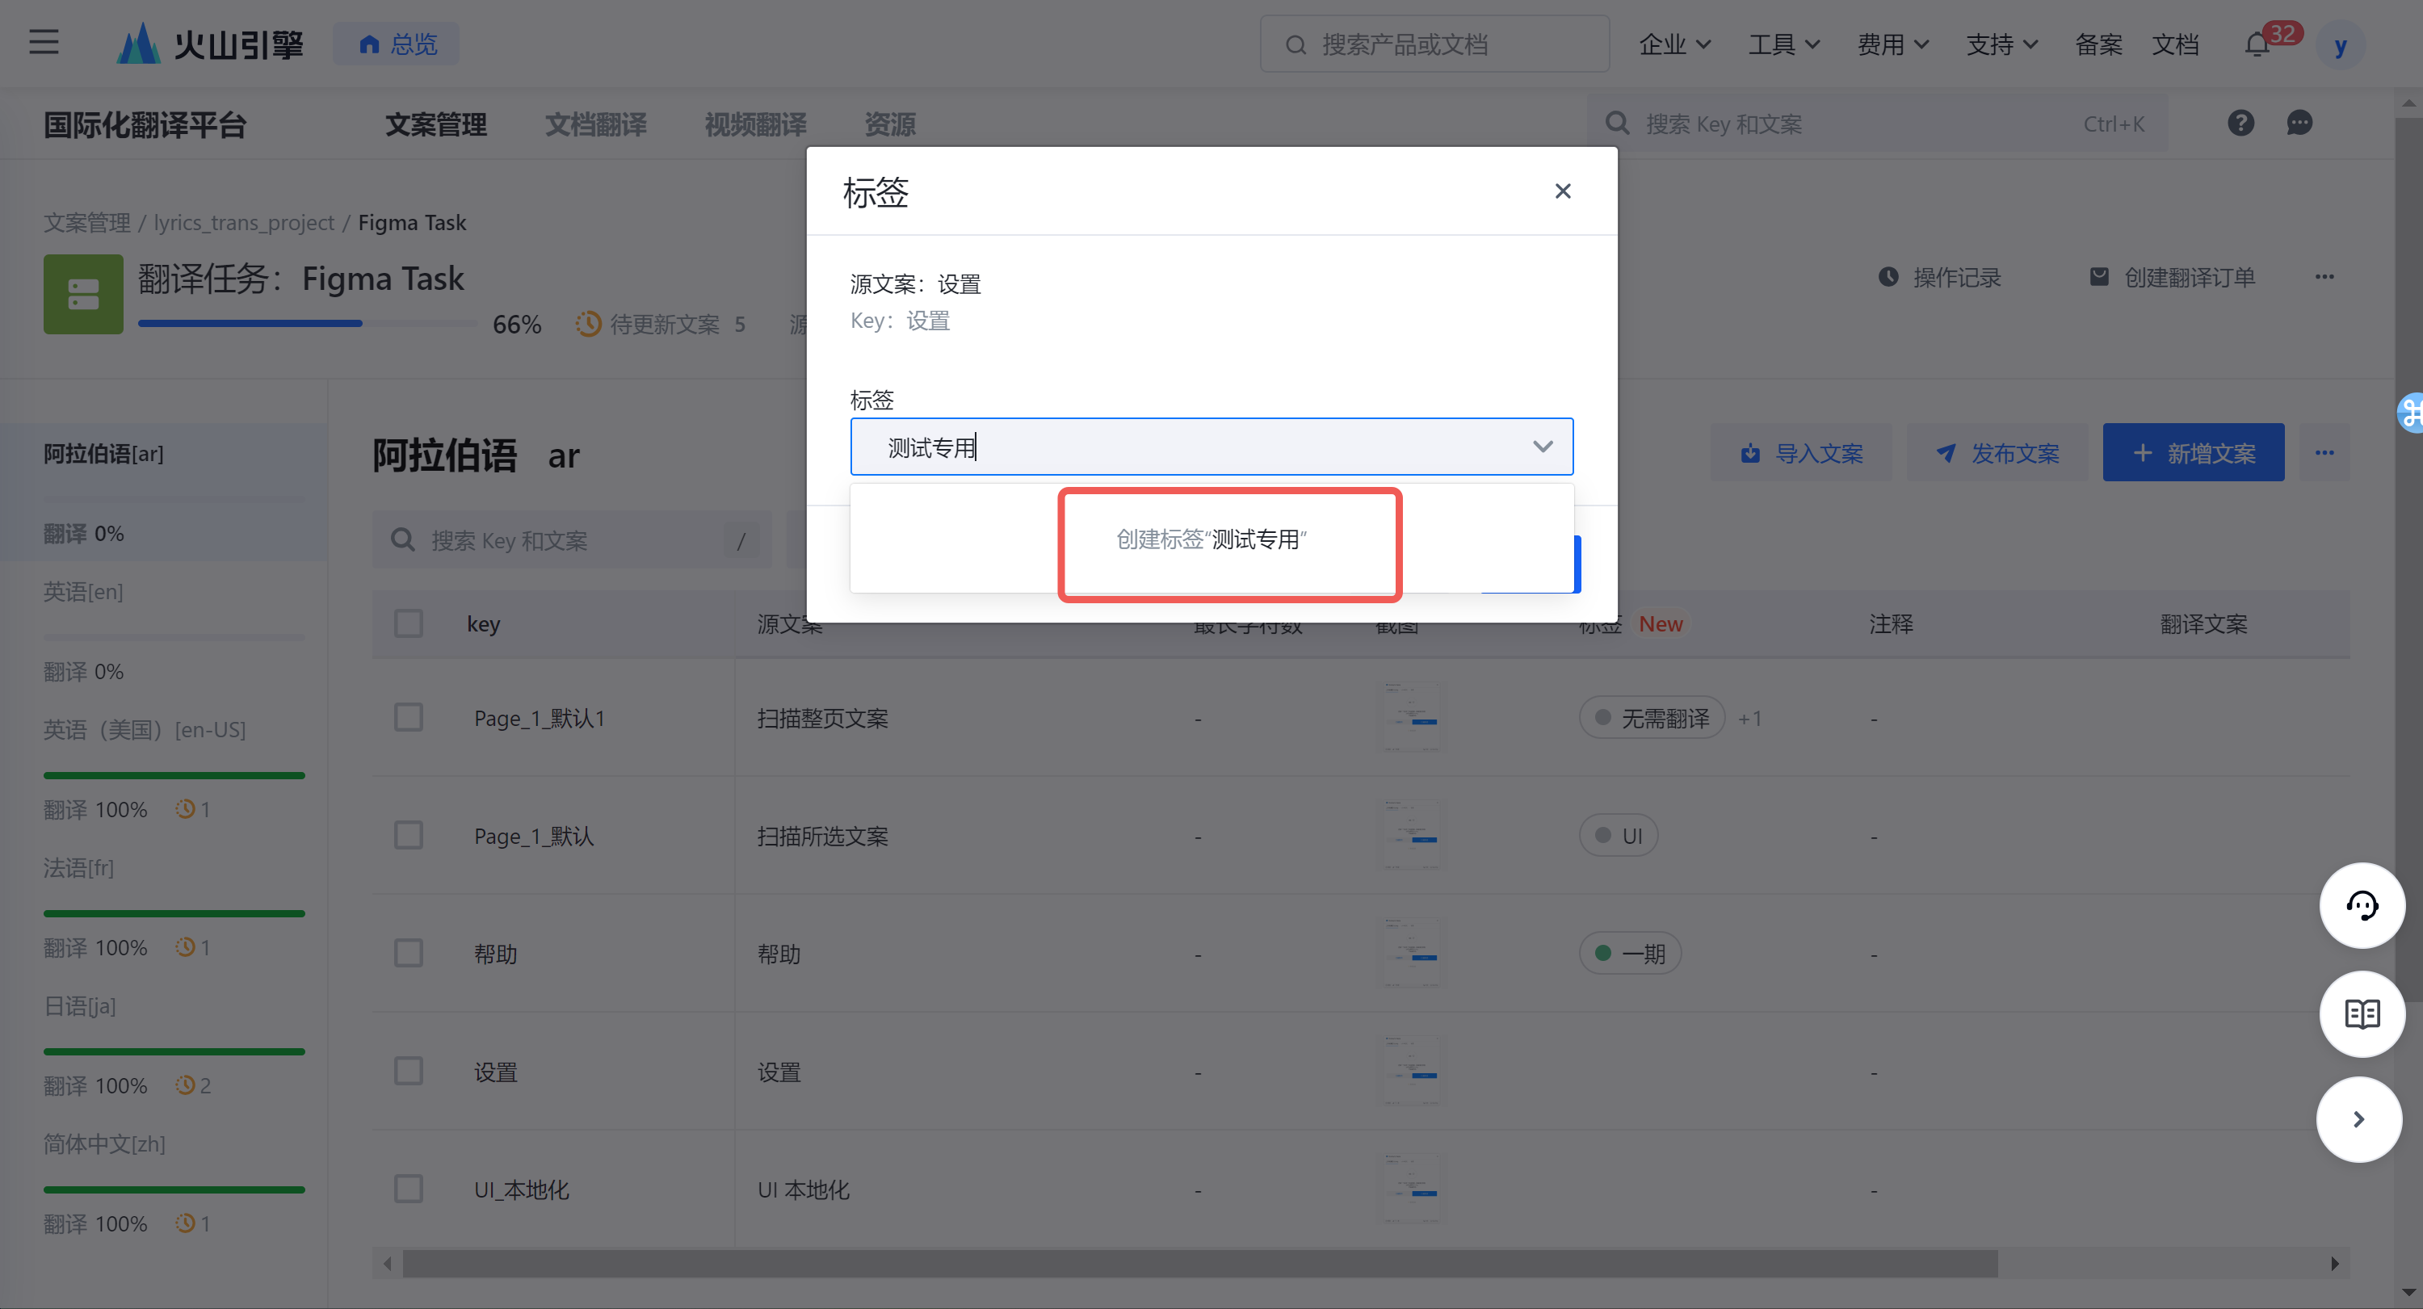Open the 企业 dropdown menu
This screenshot has height=1309, width=2423.
coord(1674,44)
